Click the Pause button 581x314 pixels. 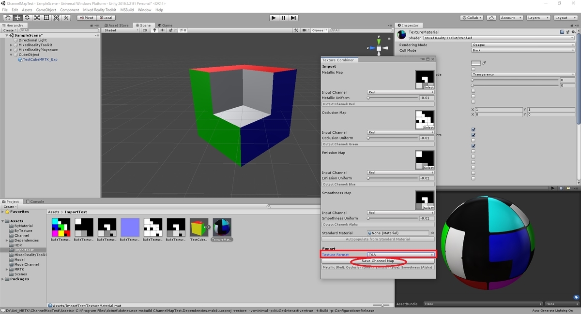coord(284,18)
